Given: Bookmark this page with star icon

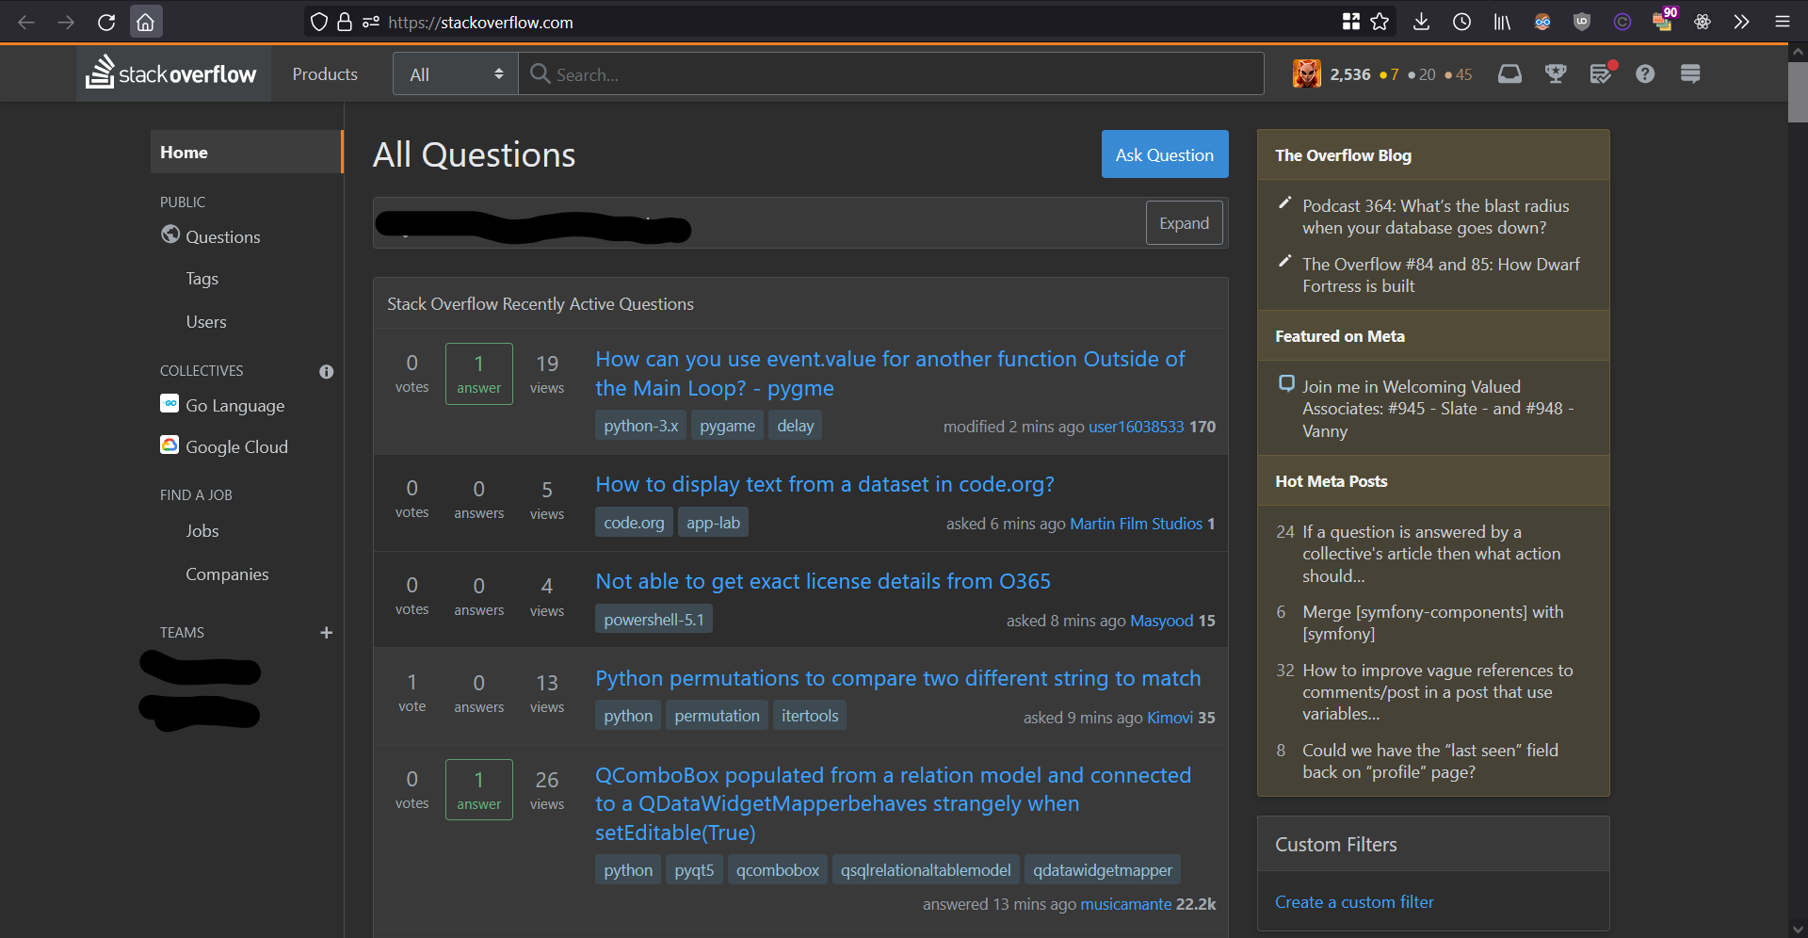Looking at the screenshot, I should point(1380,22).
